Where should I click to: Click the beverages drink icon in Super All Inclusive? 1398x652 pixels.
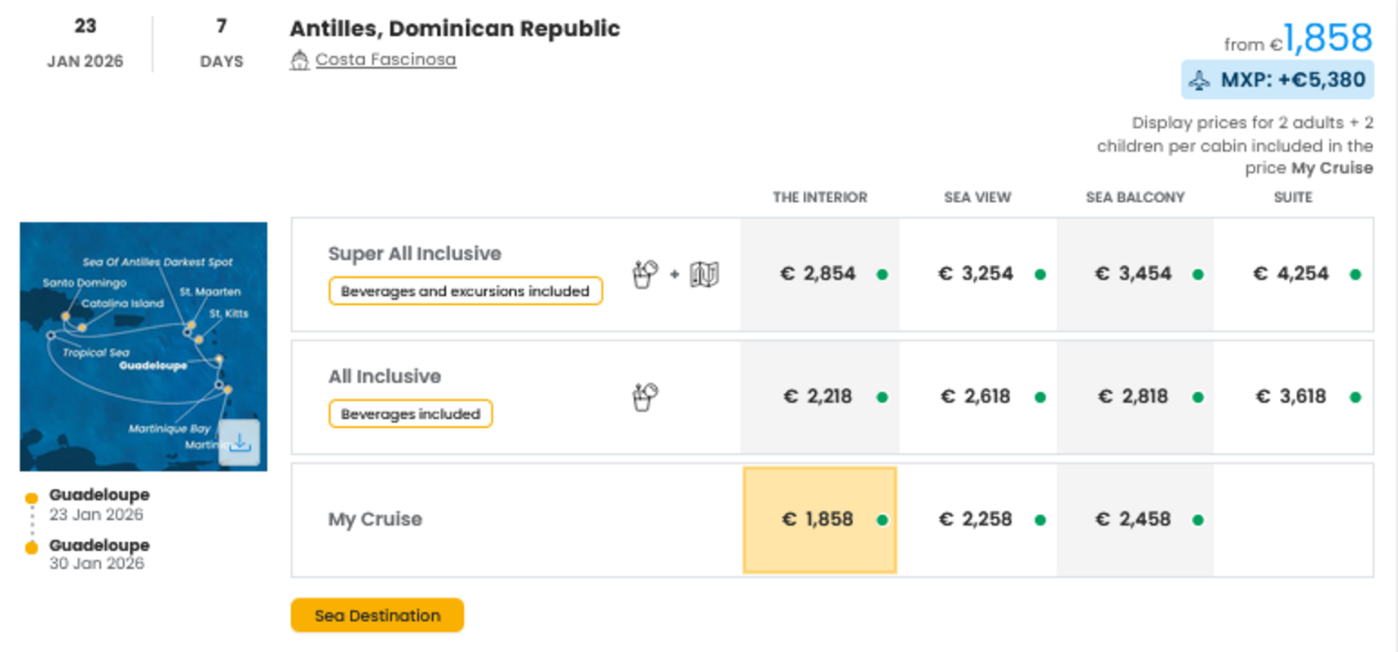(x=645, y=274)
